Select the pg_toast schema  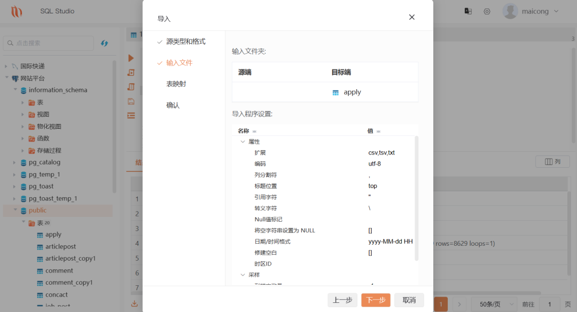[41, 186]
